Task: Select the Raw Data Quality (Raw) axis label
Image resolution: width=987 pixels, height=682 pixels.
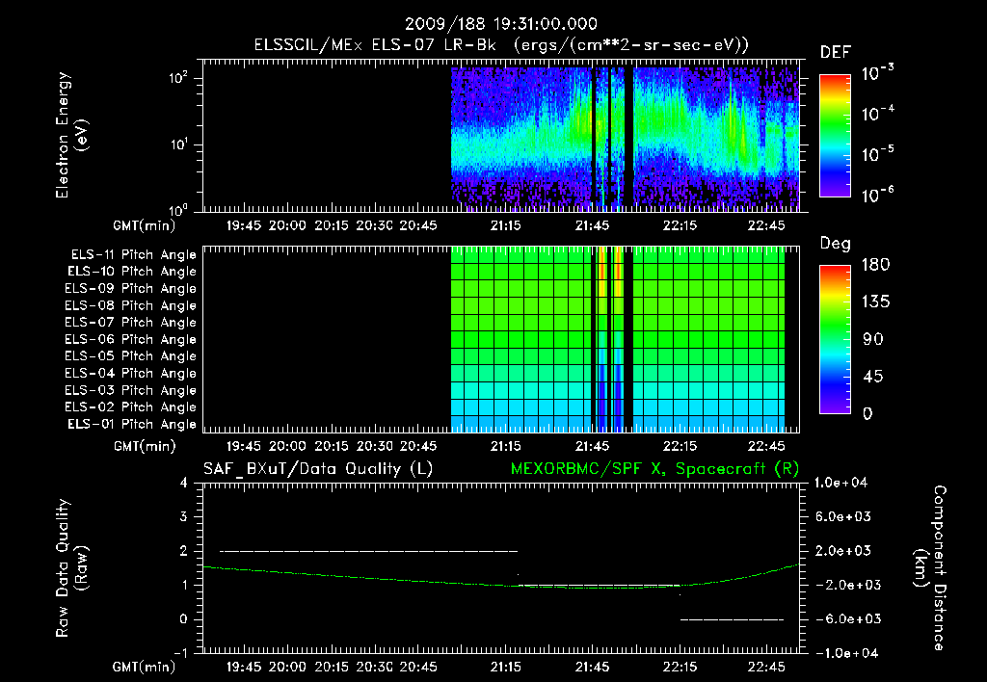Action: [x=71, y=567]
